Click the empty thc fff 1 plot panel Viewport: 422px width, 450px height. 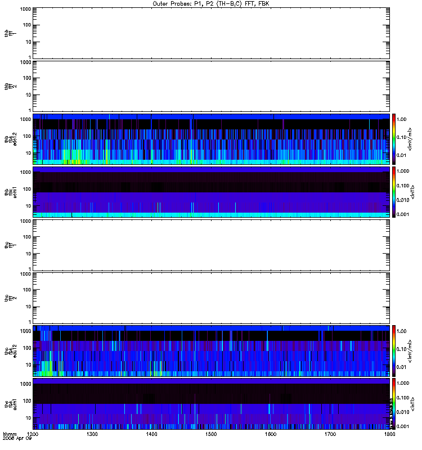point(211,245)
